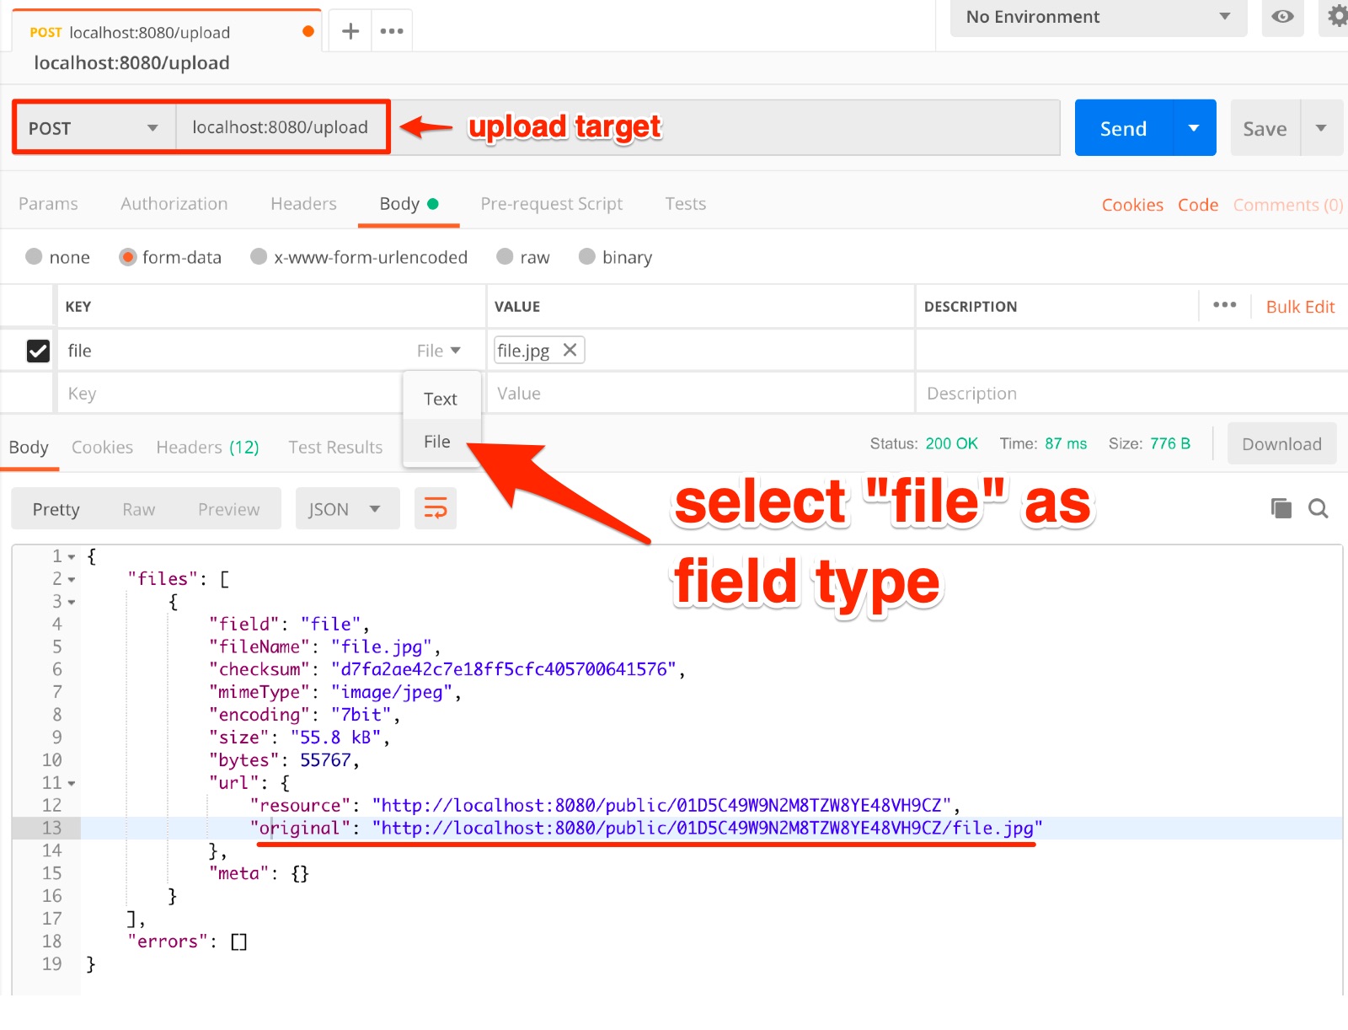
Task: Open the response Headers (12) tab
Action: click(207, 447)
